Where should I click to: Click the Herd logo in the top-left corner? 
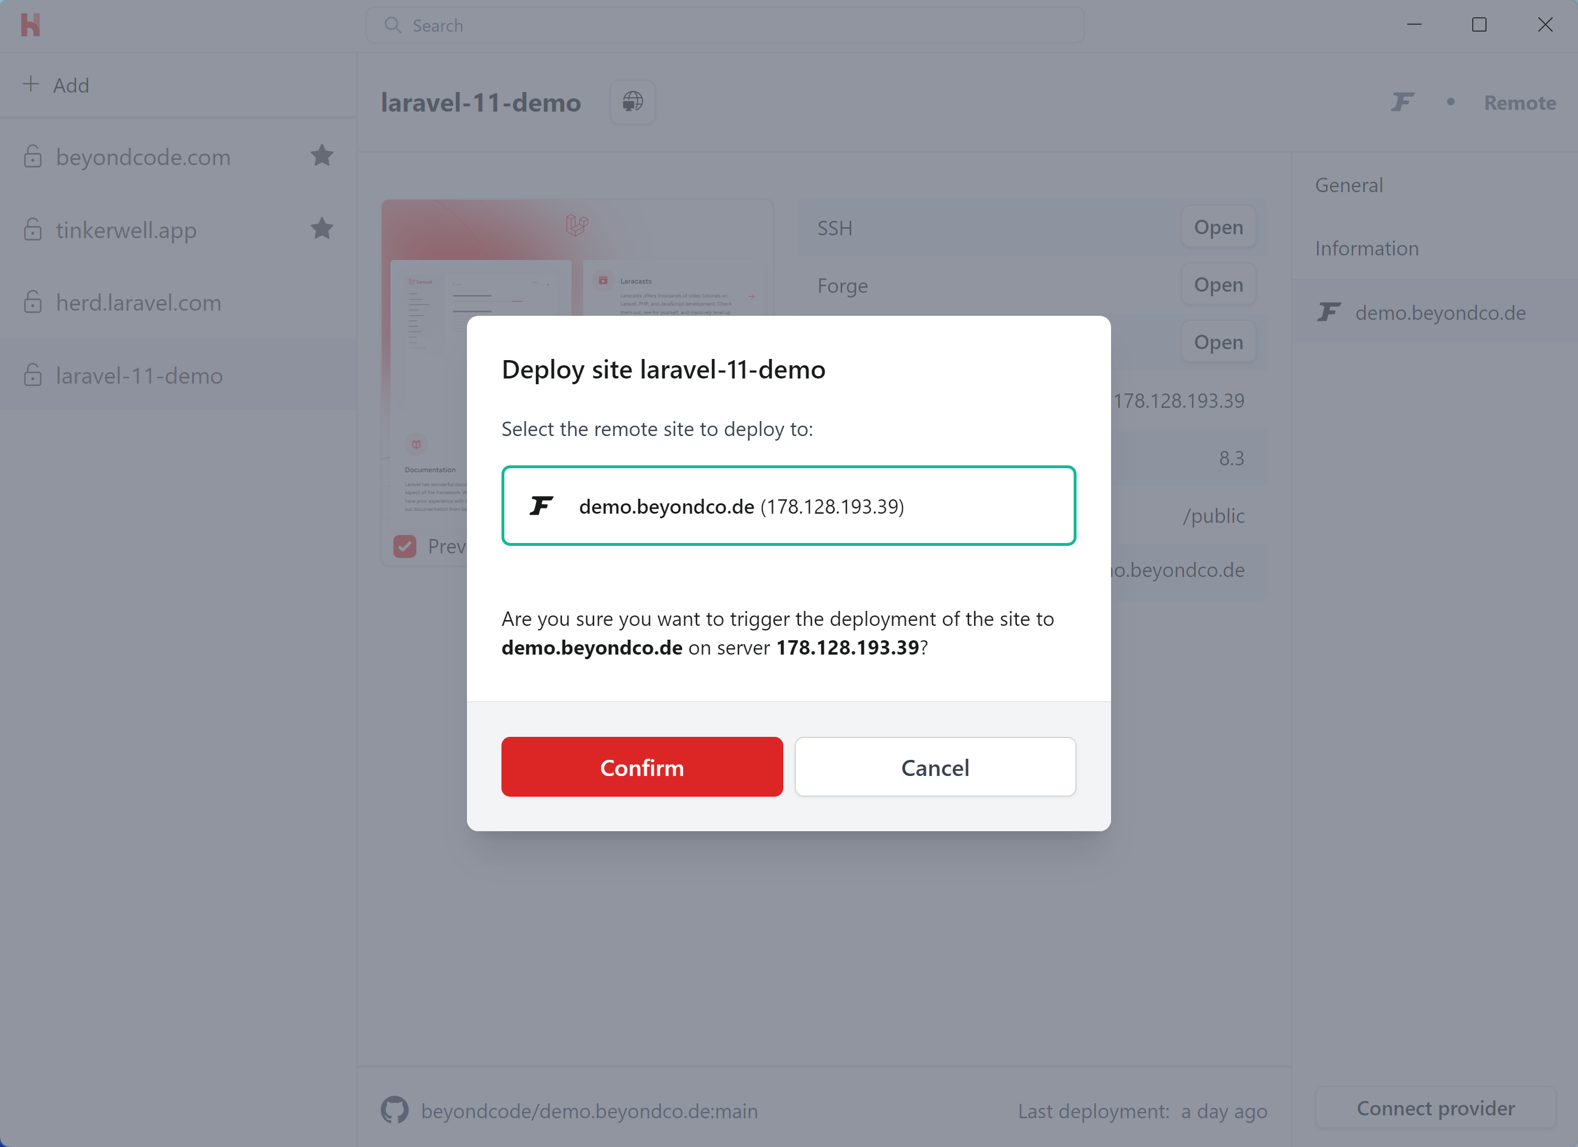pyautogui.click(x=31, y=24)
